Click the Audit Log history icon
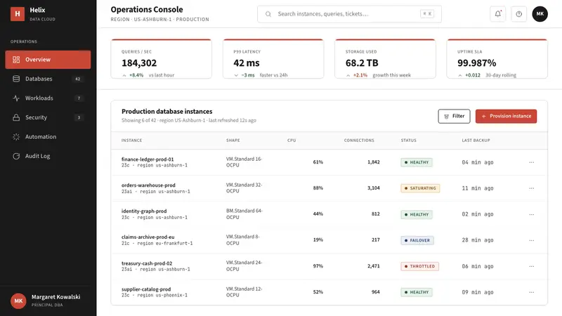 tap(16, 156)
